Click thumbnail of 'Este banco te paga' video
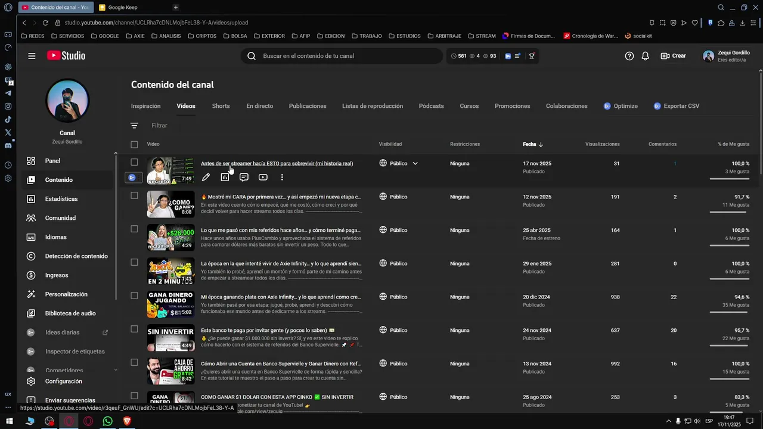The image size is (763, 429). [170, 338]
